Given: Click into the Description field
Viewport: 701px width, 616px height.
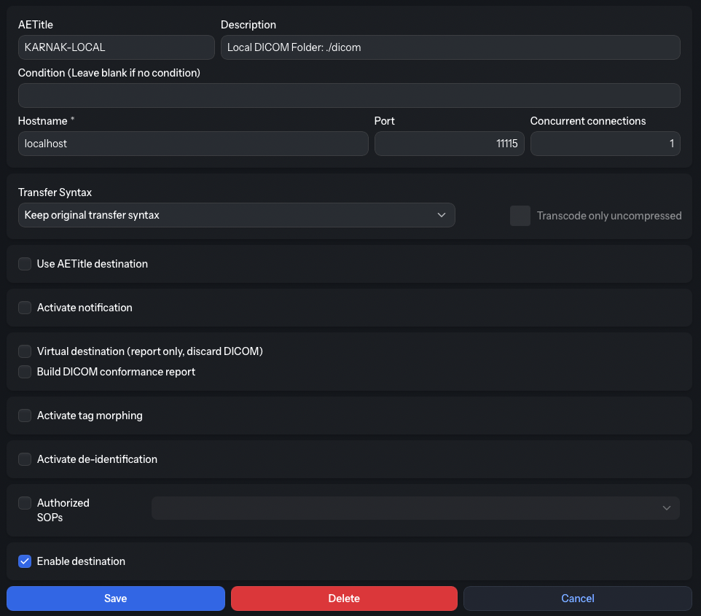Looking at the screenshot, I should pos(450,47).
